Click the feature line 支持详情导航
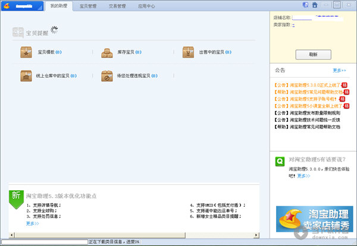Screen dimensions: 357x246 [43, 205]
